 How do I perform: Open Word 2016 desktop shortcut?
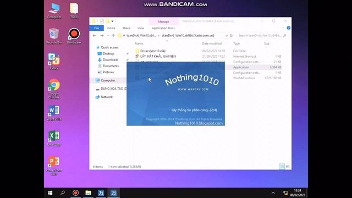tap(54, 113)
